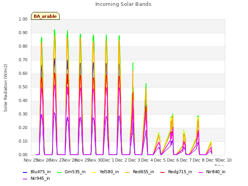Viewport: 248px width, 186px height.
Task: Click the BA_arable label box
Action: tap(45, 16)
